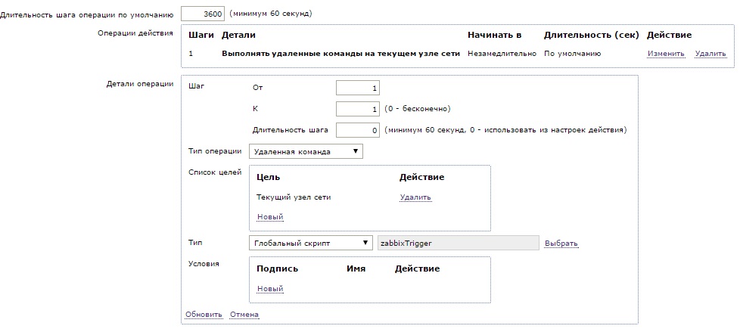Focus the step 'К' input field
This screenshot has width=740, height=329.
coord(357,109)
